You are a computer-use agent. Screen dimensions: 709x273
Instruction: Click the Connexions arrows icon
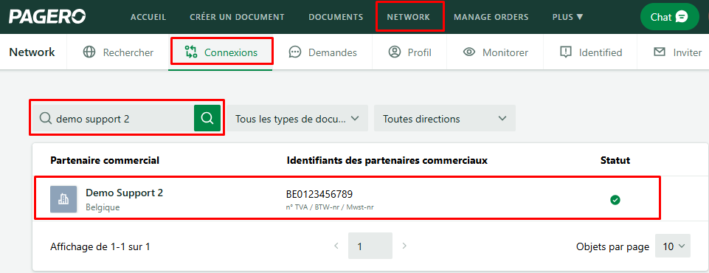pyautogui.click(x=191, y=52)
